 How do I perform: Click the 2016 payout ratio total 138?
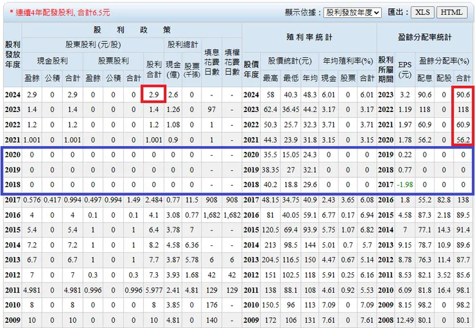point(463,200)
